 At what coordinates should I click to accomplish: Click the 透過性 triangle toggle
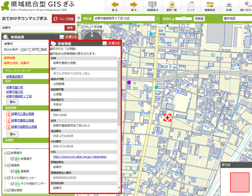tap(173, 19)
